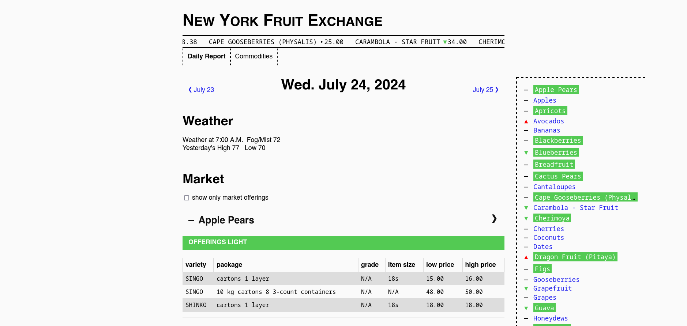This screenshot has height=326, width=687.
Task: Click the dash icon beside Apple Pears heading
Action: [191, 220]
